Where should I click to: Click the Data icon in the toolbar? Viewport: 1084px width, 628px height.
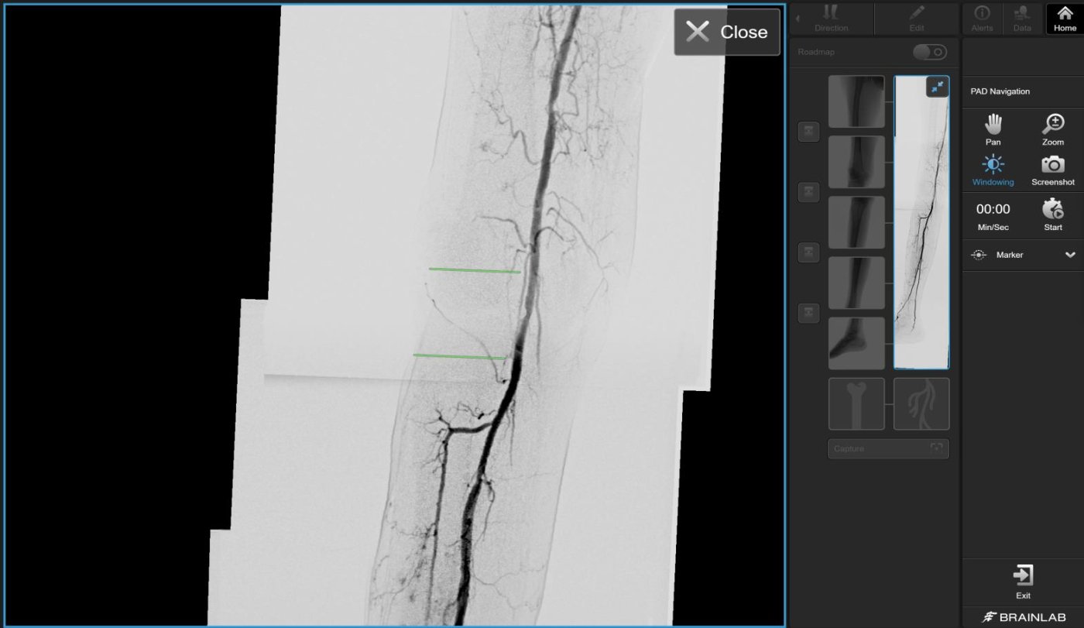(x=1021, y=19)
